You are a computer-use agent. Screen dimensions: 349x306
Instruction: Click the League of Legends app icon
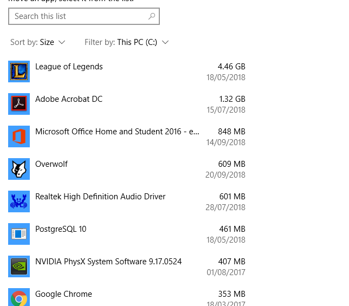pos(19,71)
